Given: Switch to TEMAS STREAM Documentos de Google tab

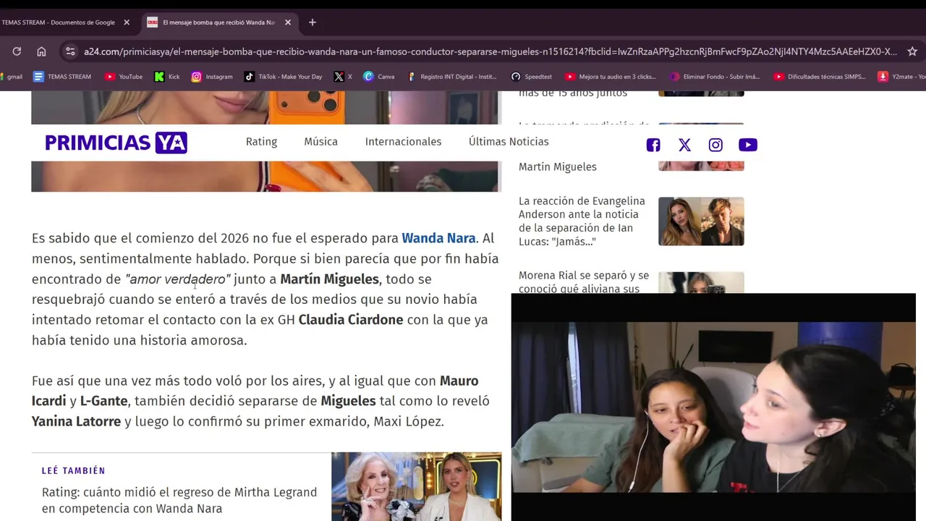Looking at the screenshot, I should (x=58, y=22).
